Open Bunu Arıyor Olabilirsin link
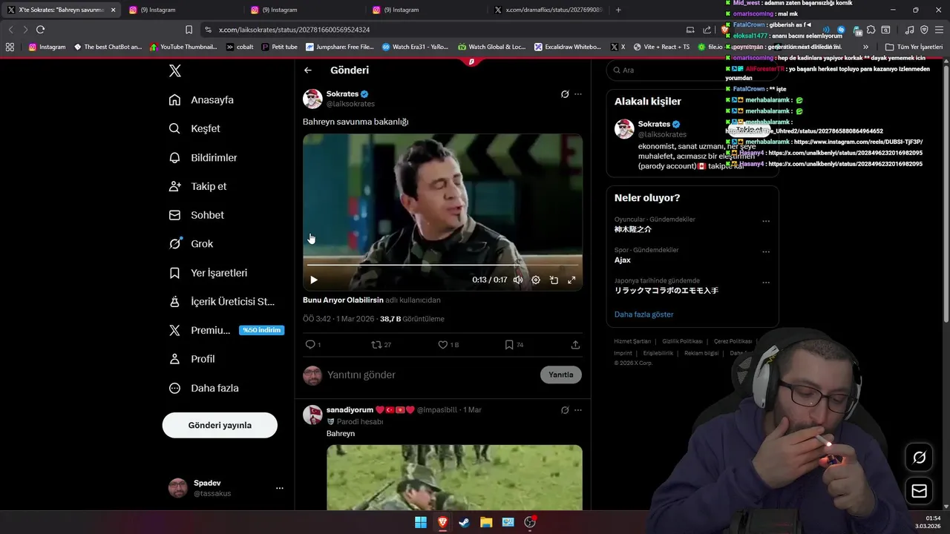 point(343,300)
